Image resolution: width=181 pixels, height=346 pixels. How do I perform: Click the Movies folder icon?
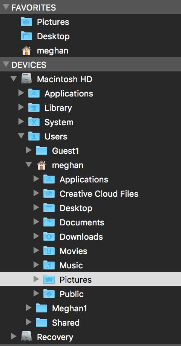click(x=49, y=251)
